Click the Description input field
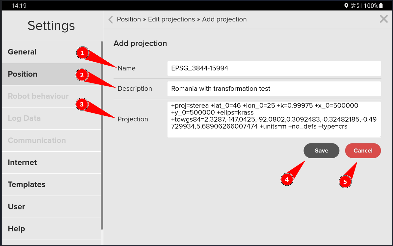The height and width of the screenshot is (246, 393). pos(274,89)
